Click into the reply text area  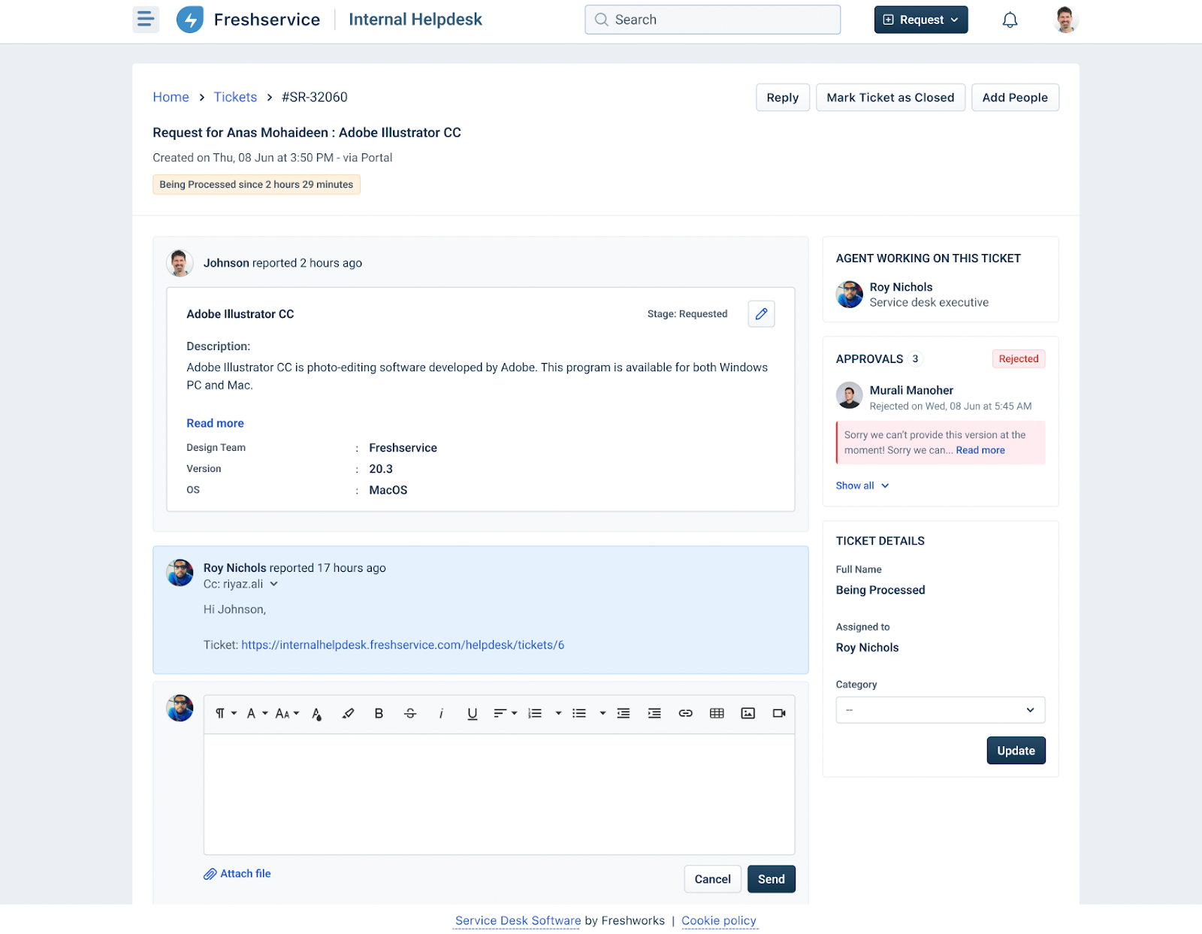coord(499,794)
